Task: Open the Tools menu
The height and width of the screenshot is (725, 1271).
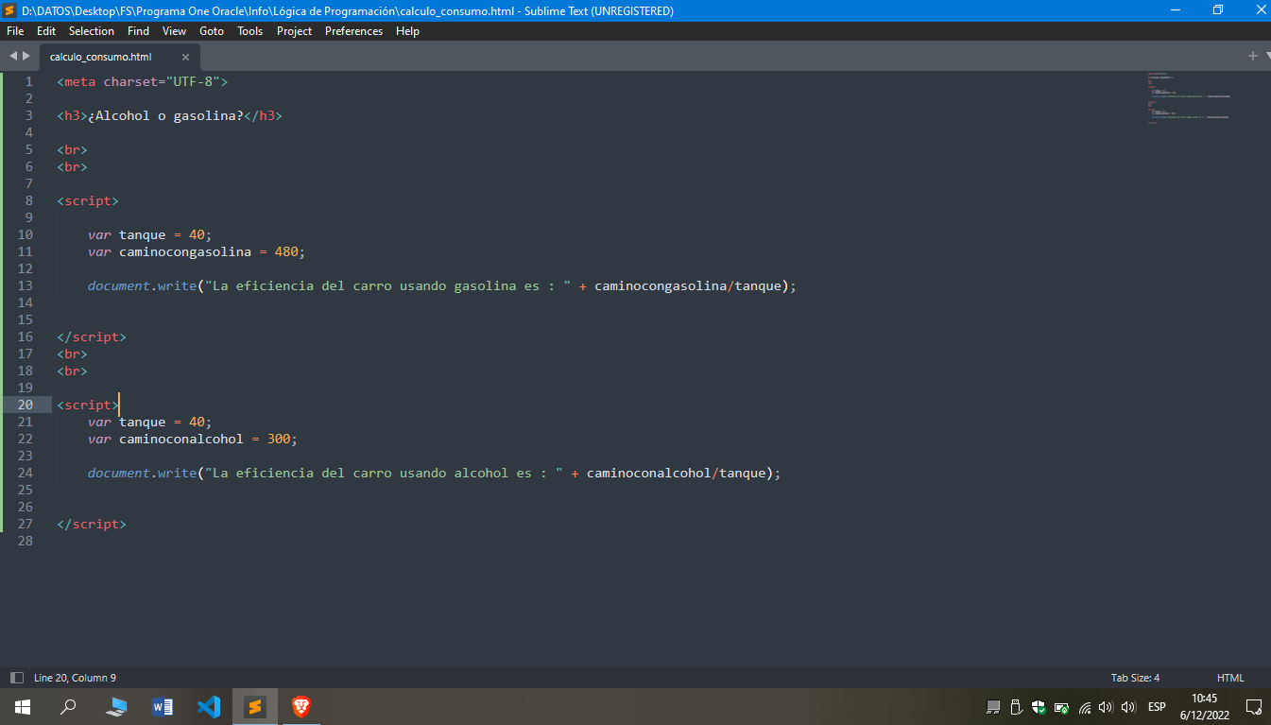Action: [x=250, y=31]
